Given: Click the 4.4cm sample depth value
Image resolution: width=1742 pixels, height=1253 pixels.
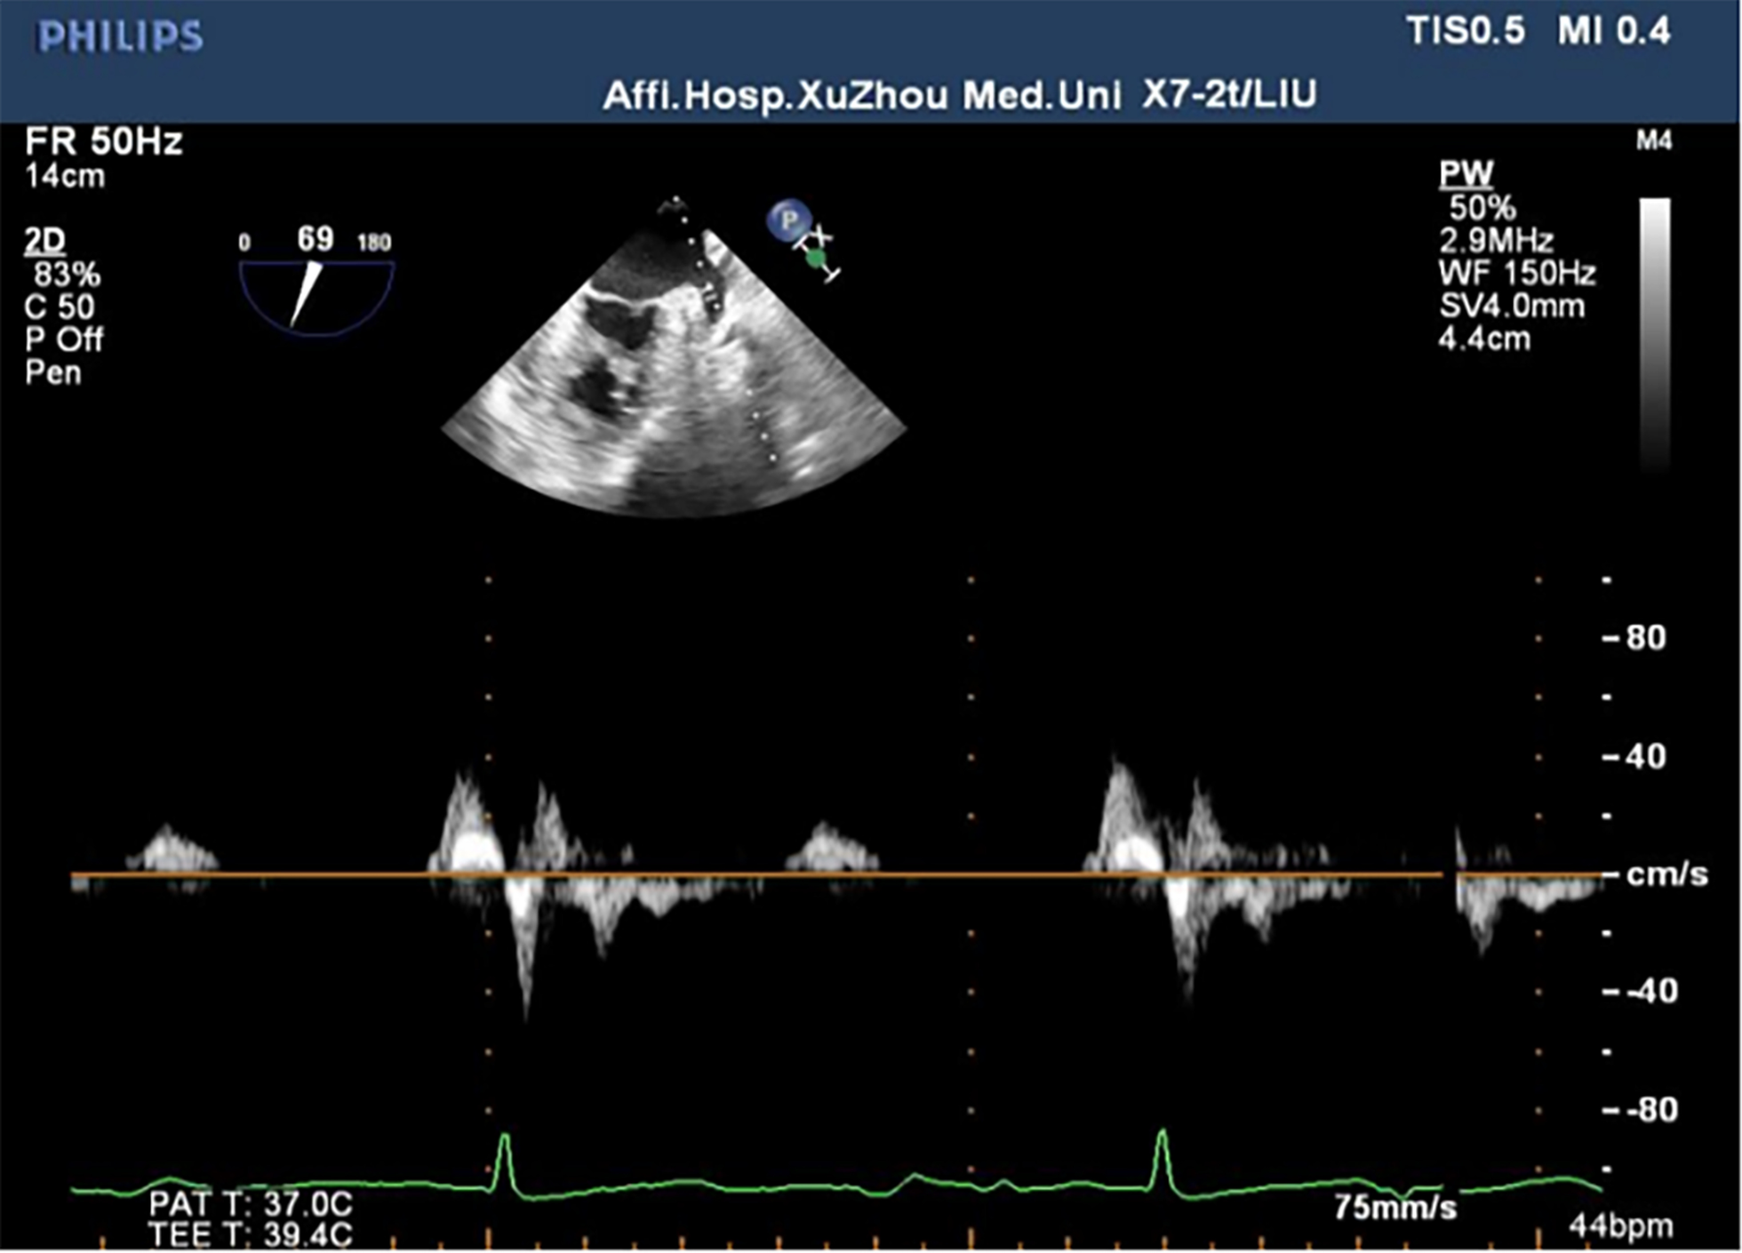Looking at the screenshot, I should click(x=1484, y=339).
